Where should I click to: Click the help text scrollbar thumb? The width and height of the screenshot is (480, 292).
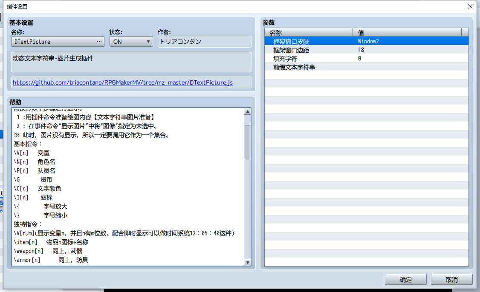(248, 142)
